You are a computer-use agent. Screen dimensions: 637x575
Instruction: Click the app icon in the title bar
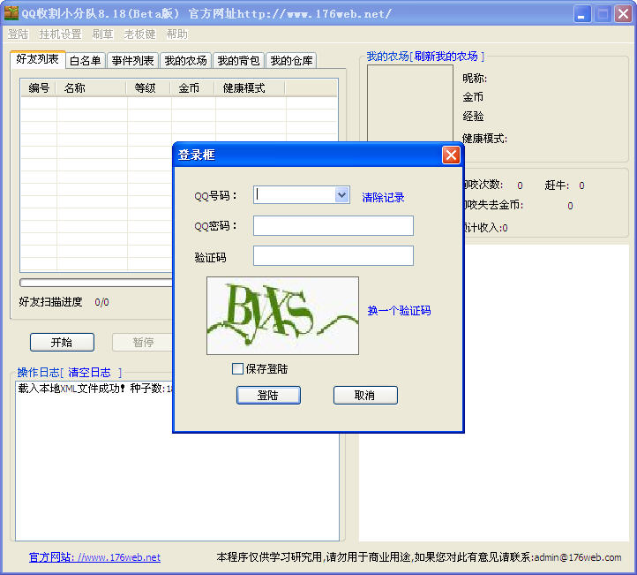[11, 13]
